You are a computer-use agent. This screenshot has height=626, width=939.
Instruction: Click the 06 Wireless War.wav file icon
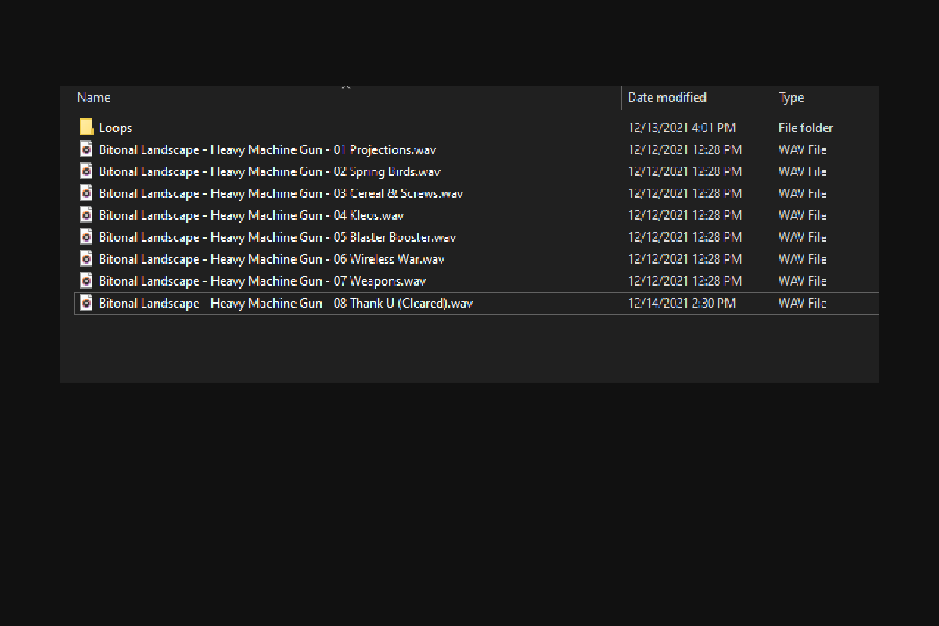tap(87, 259)
